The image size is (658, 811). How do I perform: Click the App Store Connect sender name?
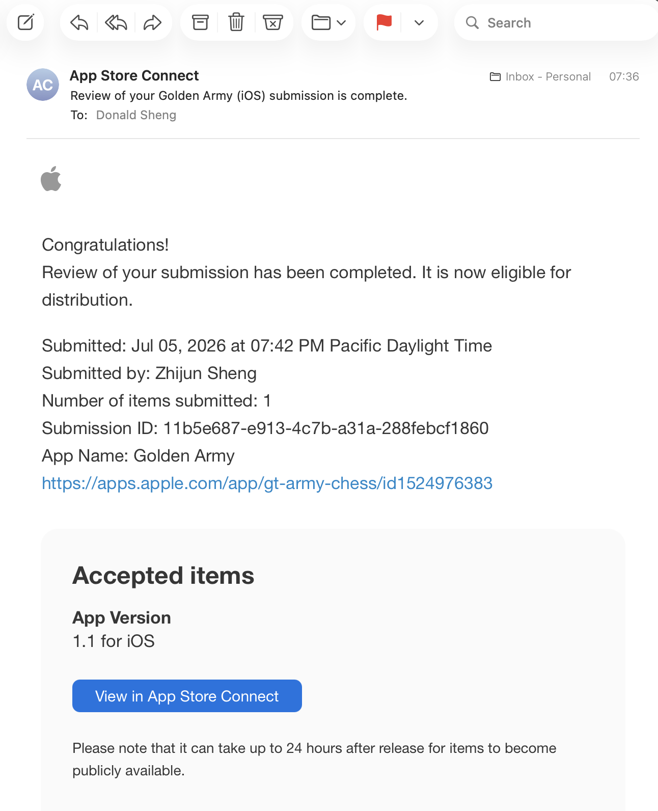(134, 75)
